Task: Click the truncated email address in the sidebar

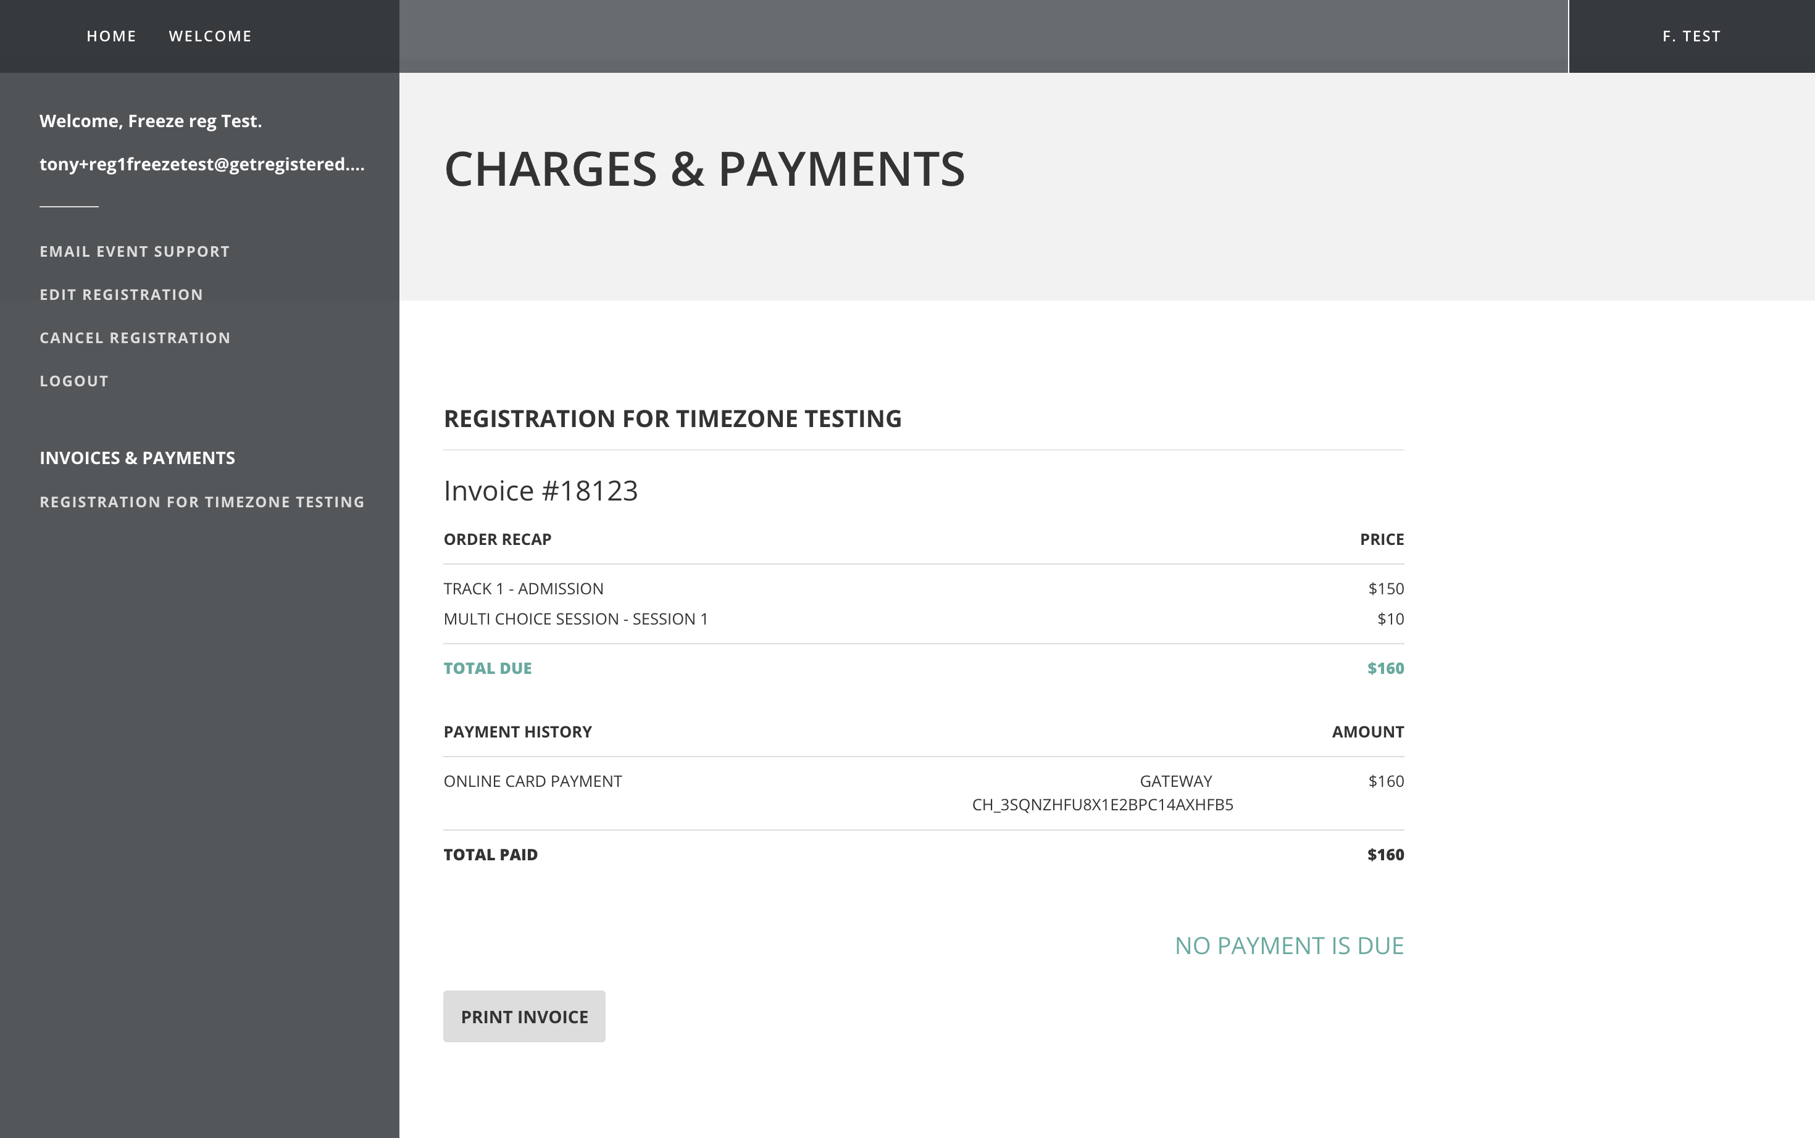Action: point(202,164)
